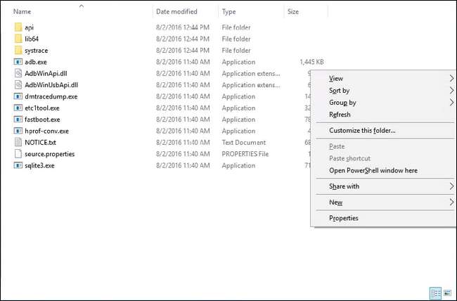This screenshot has height=301, width=457.
Task: Select the file name source.properties
Action: pos(50,154)
